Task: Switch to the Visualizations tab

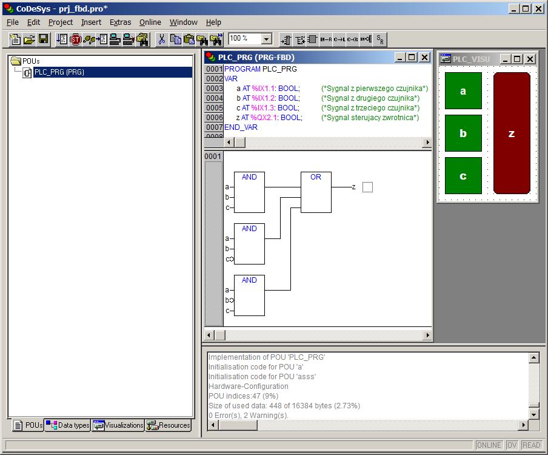Action: (118, 425)
